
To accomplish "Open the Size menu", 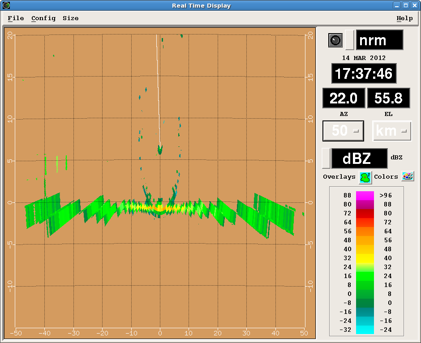I will tap(71, 18).
